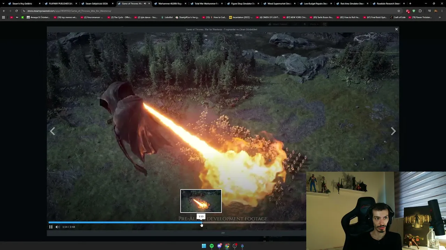Open the LoboBot bookmark

click(167, 17)
